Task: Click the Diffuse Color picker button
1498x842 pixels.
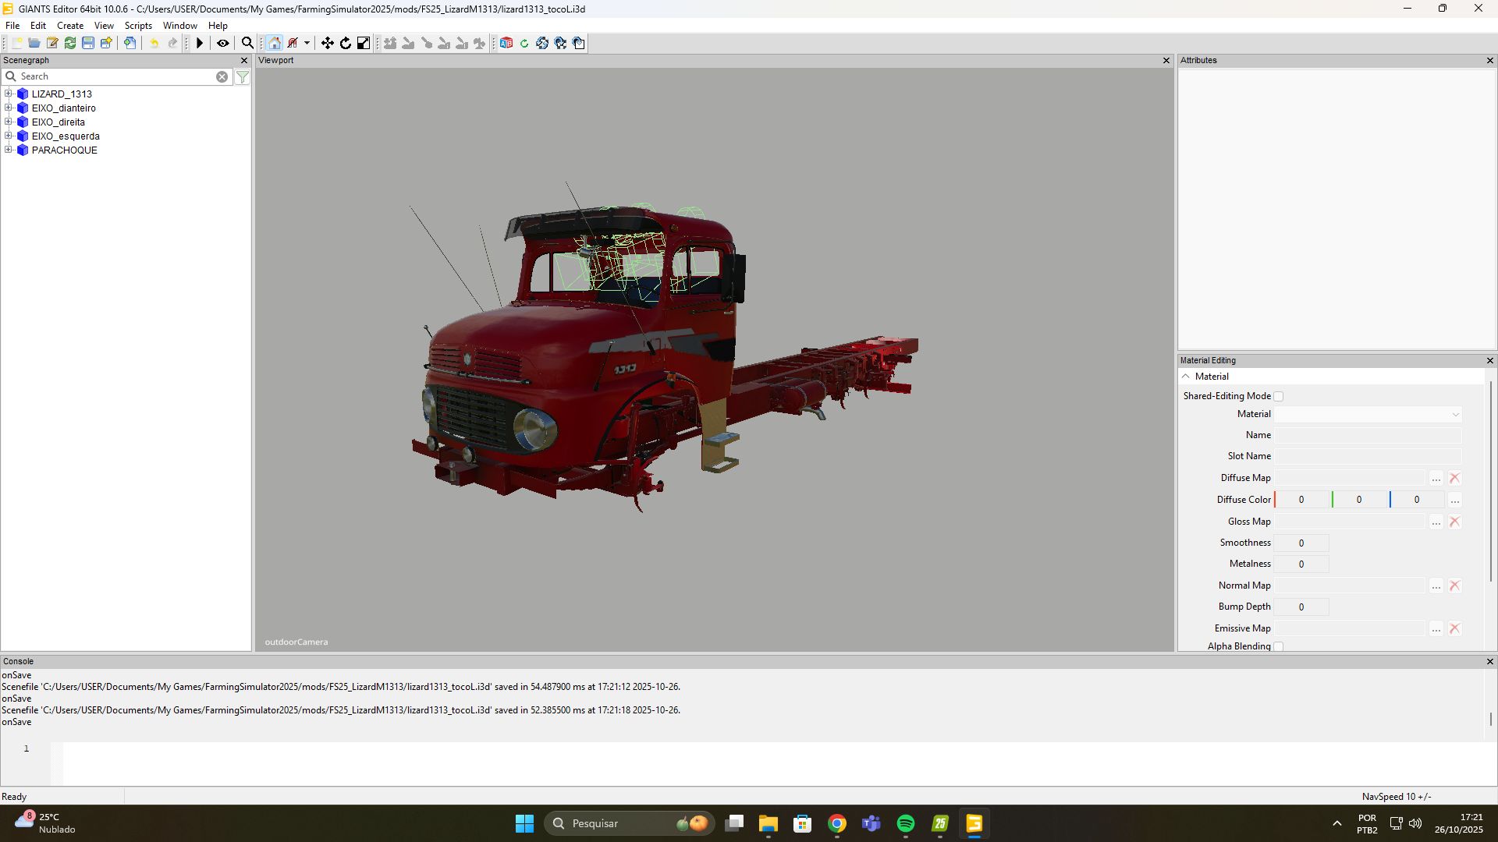Action: 1454,500
